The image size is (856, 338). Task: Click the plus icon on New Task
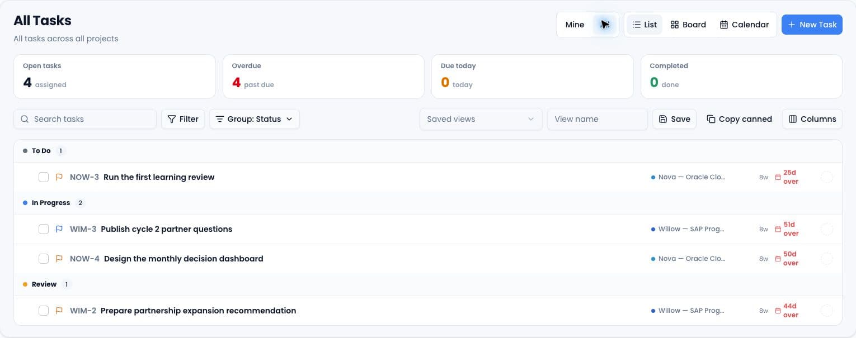point(792,25)
